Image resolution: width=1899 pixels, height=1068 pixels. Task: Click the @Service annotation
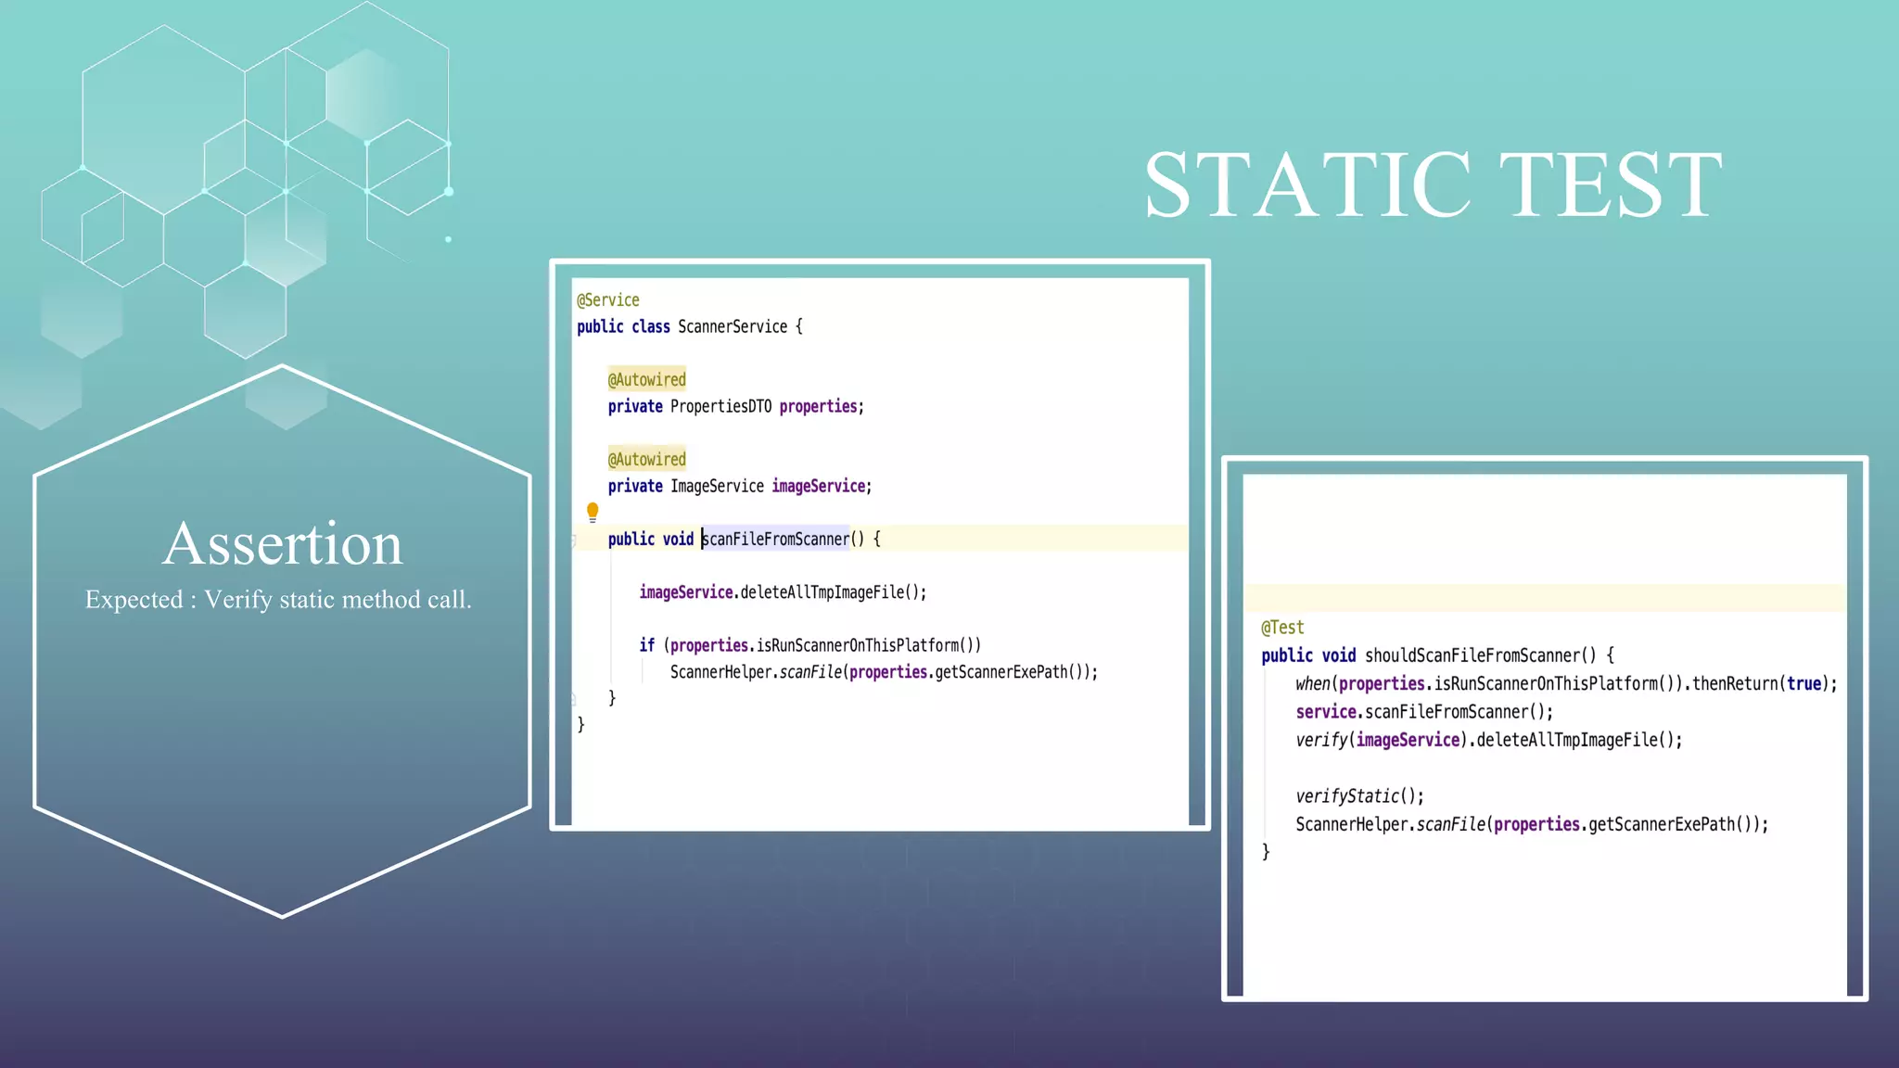(x=608, y=300)
